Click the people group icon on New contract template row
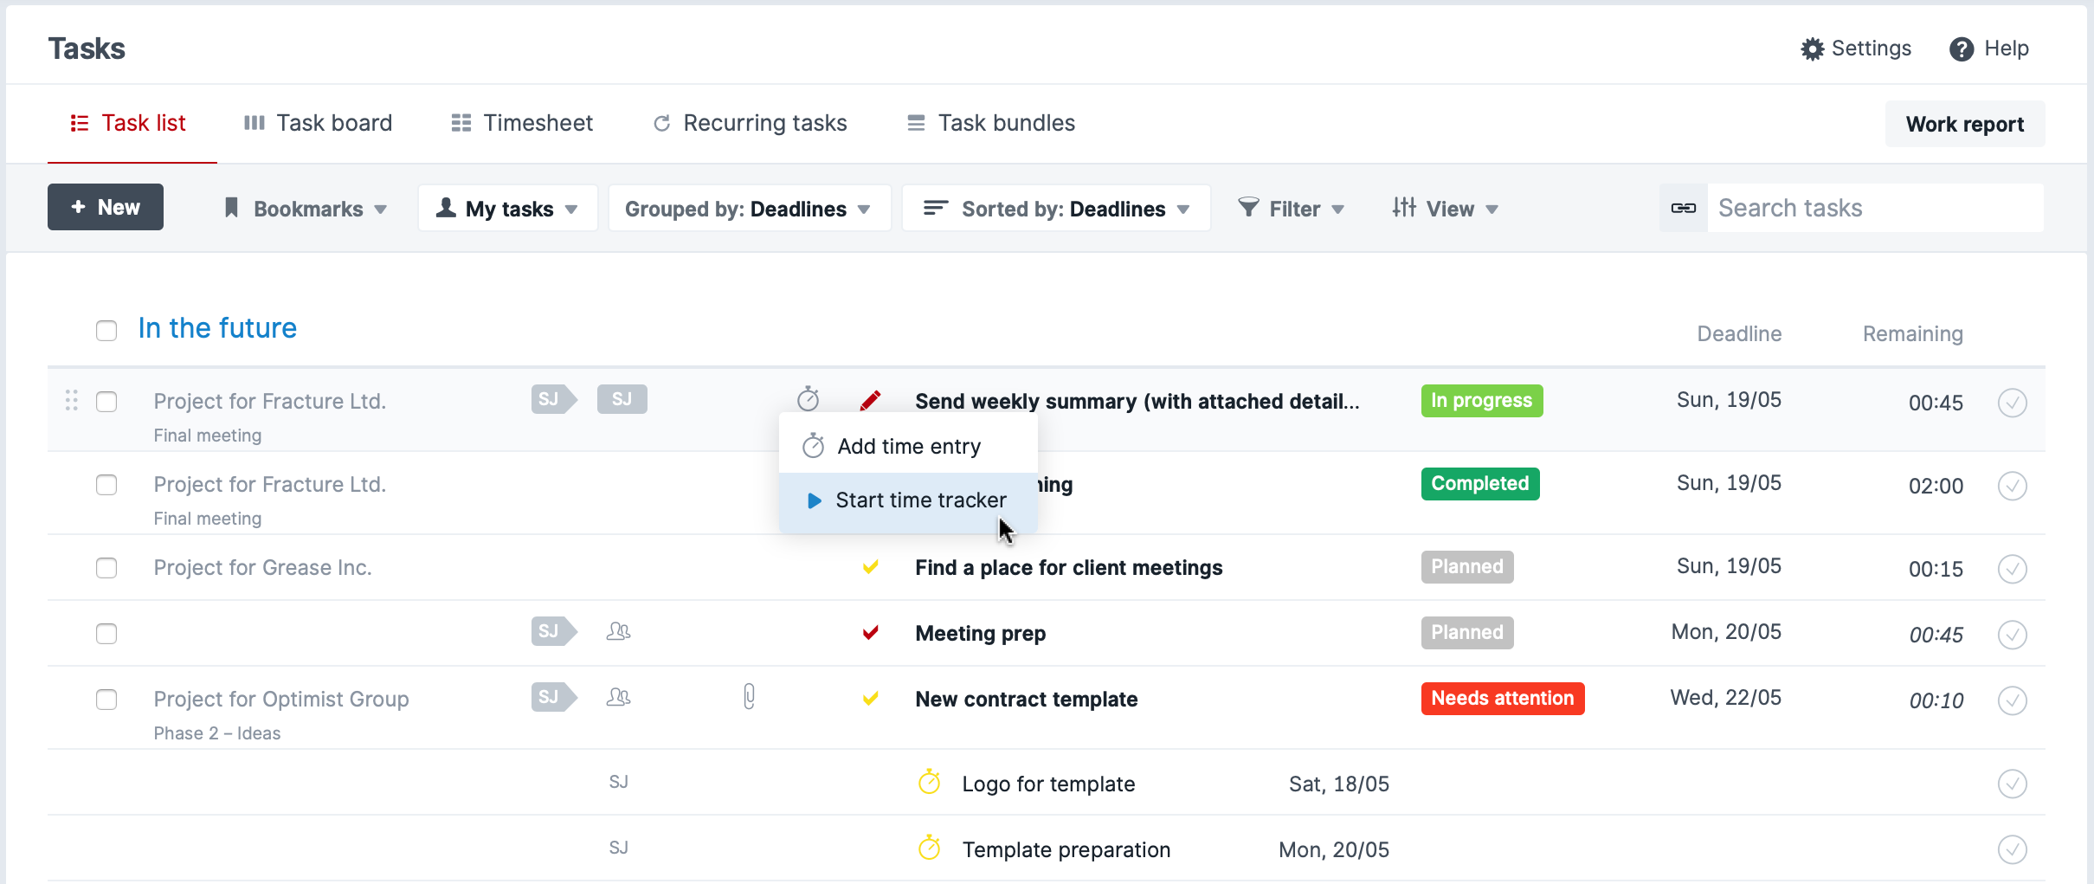The image size is (2094, 884). [618, 697]
